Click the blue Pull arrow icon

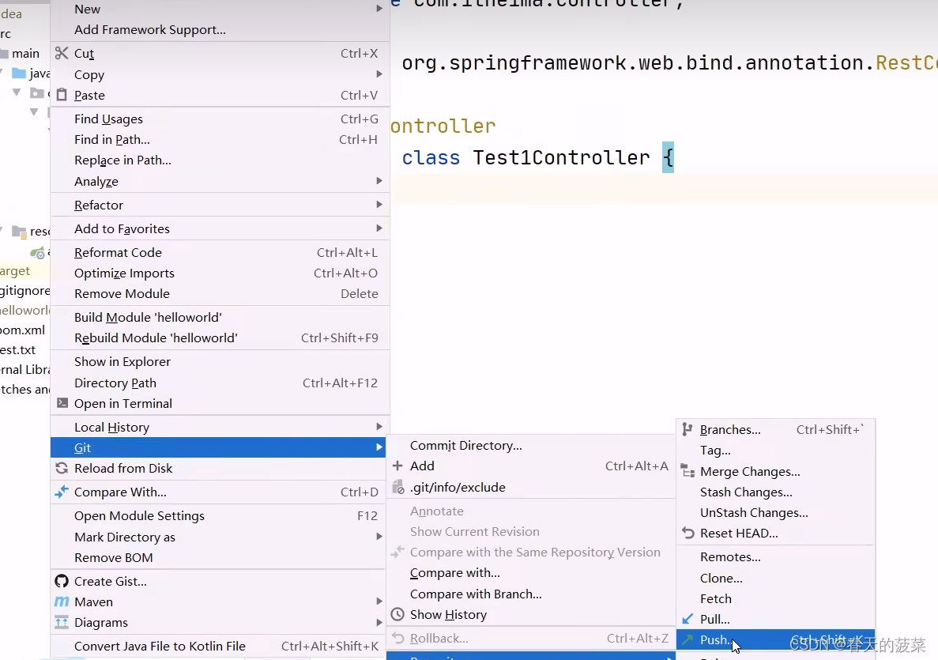[687, 619]
